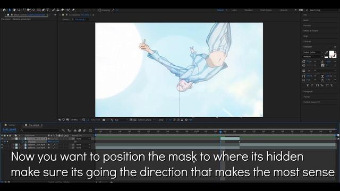Image resolution: width=340 pixels, height=191 pixels.
Task: Enable the Snapping checkbox
Action: pos(100,10)
